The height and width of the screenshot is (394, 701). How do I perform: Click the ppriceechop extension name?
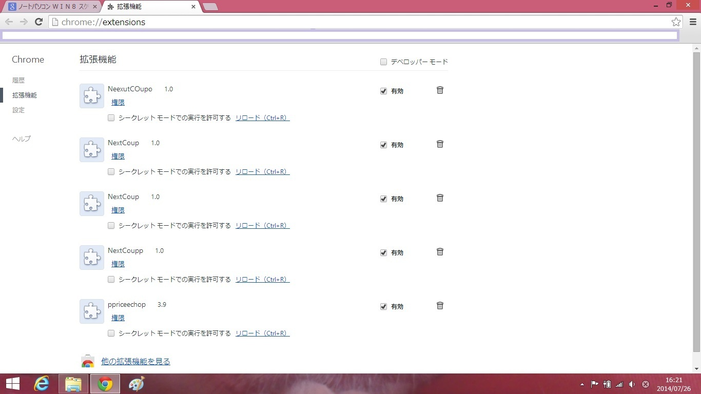pyautogui.click(x=127, y=305)
